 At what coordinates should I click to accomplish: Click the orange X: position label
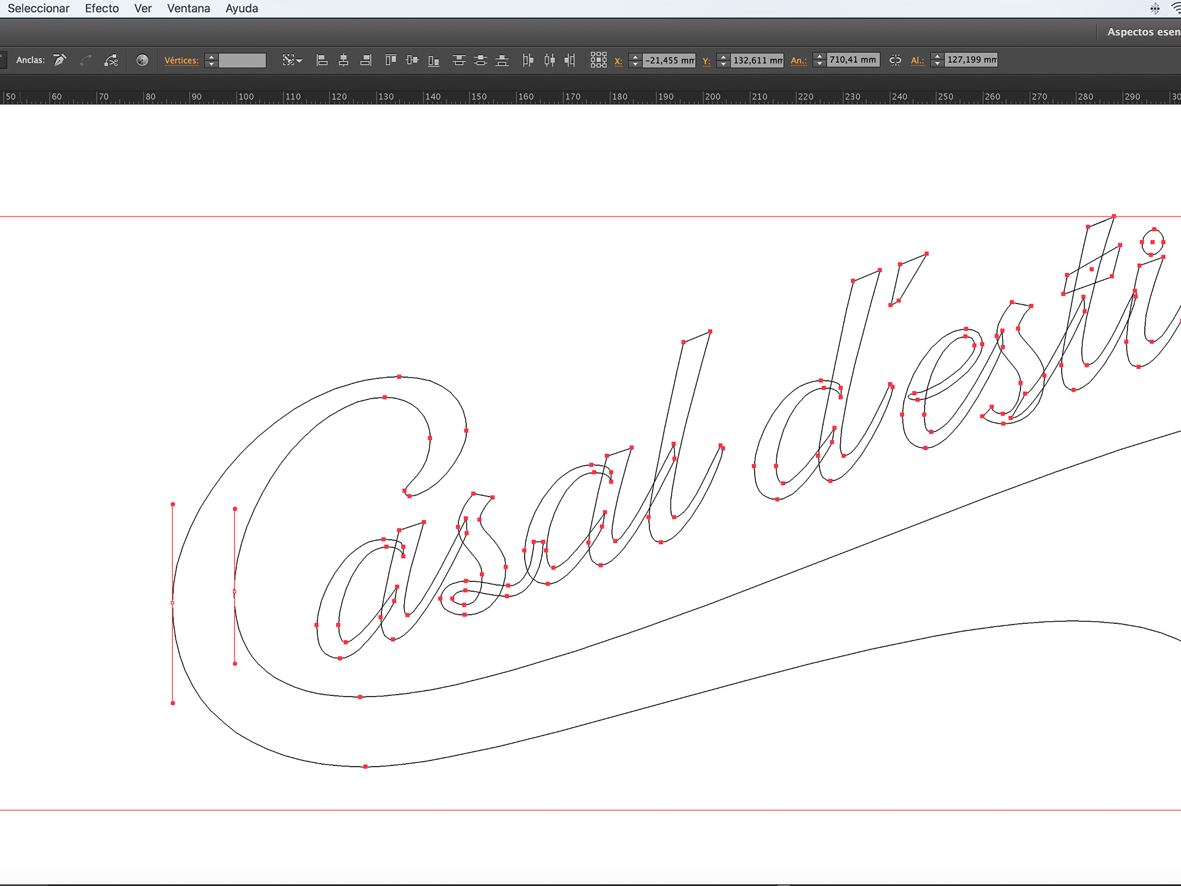click(618, 60)
